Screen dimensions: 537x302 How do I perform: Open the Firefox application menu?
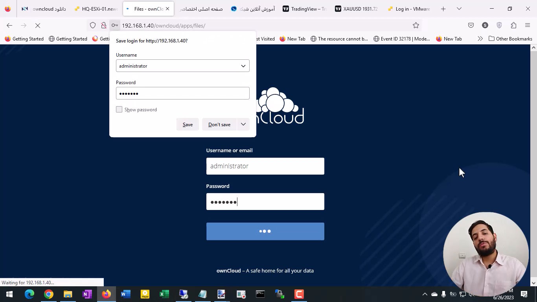528,26
